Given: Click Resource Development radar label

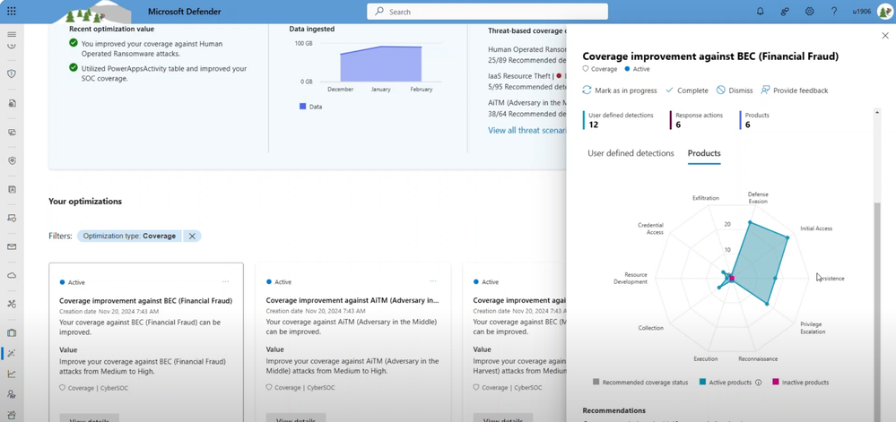Looking at the screenshot, I should point(631,278).
